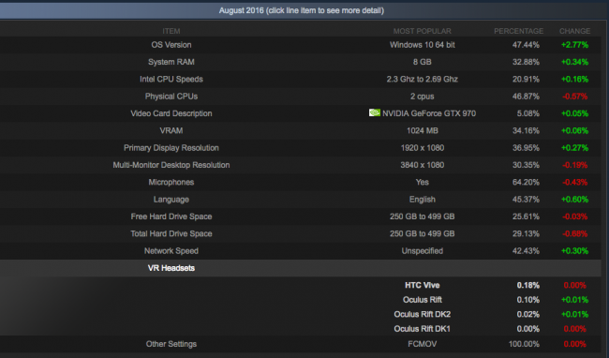
Task: Click the 5.08% percentage cell
Action: click(x=527, y=113)
